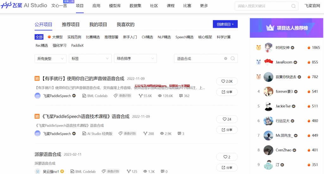324x174 pixels.
Task: Open 时间女神 user avatar in ranking
Action: [269, 47]
